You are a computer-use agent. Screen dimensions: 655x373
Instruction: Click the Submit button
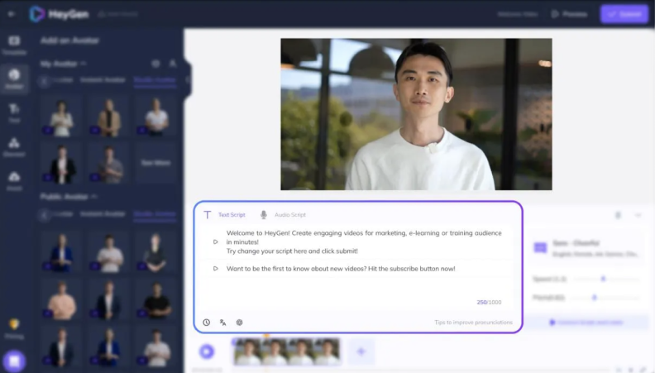[x=624, y=14]
